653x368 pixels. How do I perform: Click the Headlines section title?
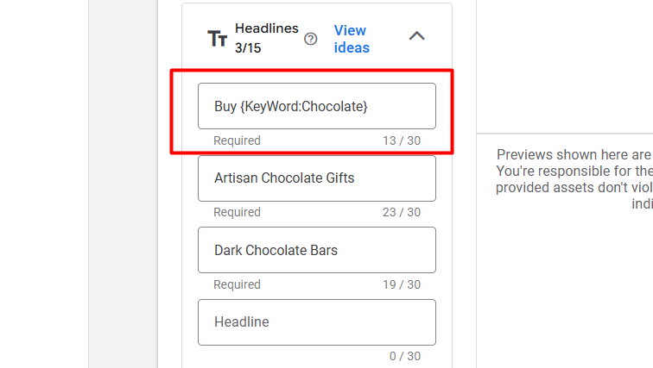266,29
